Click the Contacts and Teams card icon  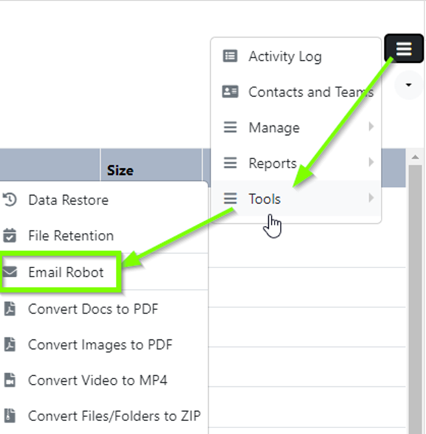230,91
